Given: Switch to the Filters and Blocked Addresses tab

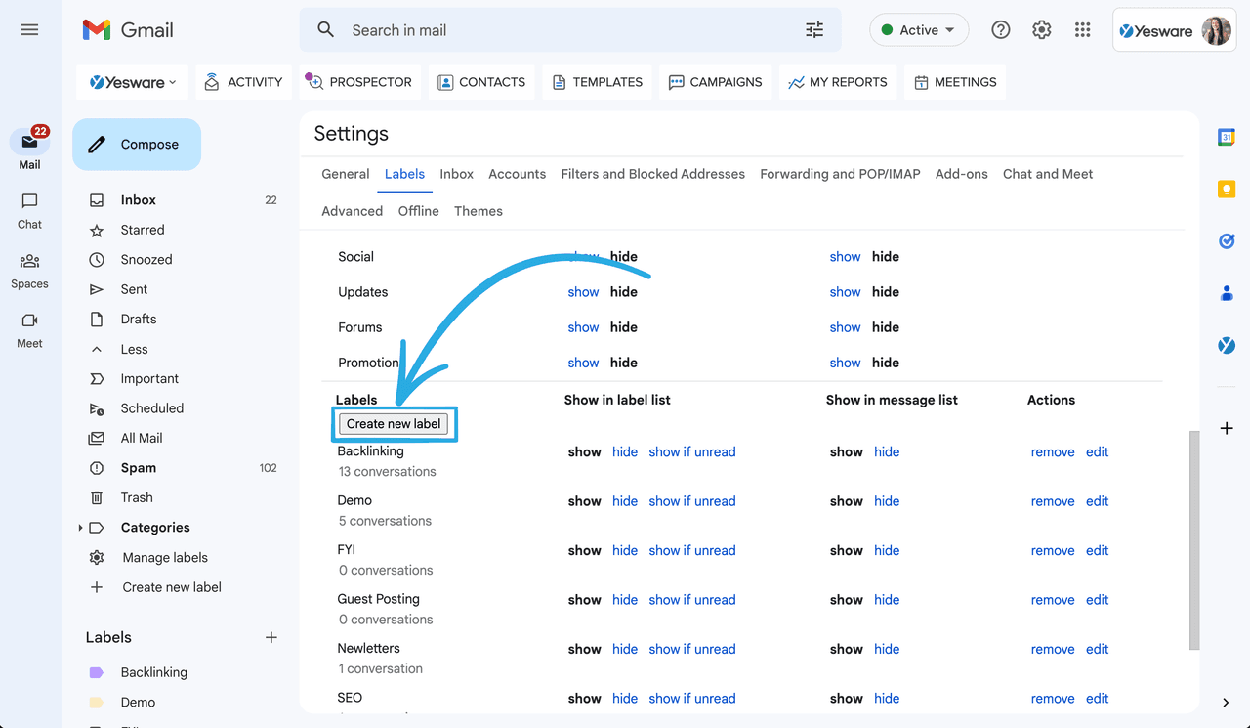Looking at the screenshot, I should [652, 174].
